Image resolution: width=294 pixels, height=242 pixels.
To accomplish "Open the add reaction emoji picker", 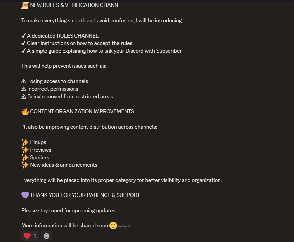I will (46, 236).
